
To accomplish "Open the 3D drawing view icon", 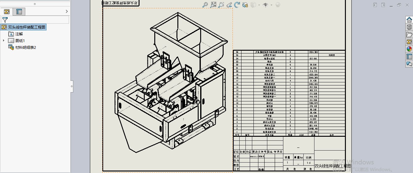I will [x=245, y=5].
